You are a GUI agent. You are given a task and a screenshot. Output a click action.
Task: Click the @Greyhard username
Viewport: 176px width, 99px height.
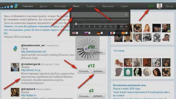pyautogui.click(x=28, y=89)
